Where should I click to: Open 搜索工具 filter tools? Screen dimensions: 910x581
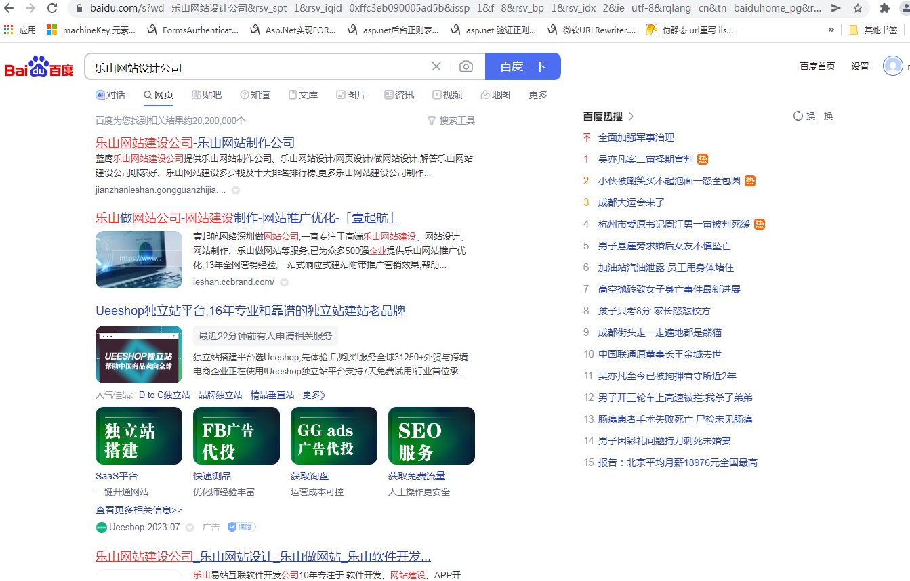(451, 121)
